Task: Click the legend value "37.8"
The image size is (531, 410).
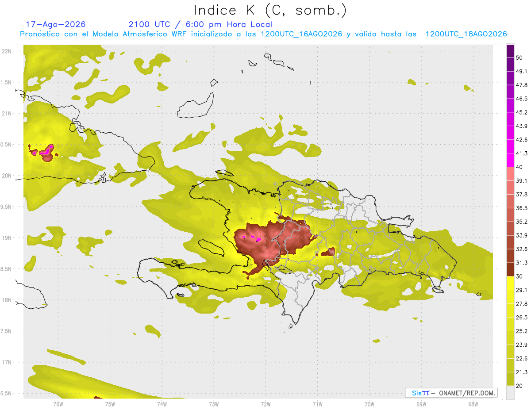Action: point(522,195)
